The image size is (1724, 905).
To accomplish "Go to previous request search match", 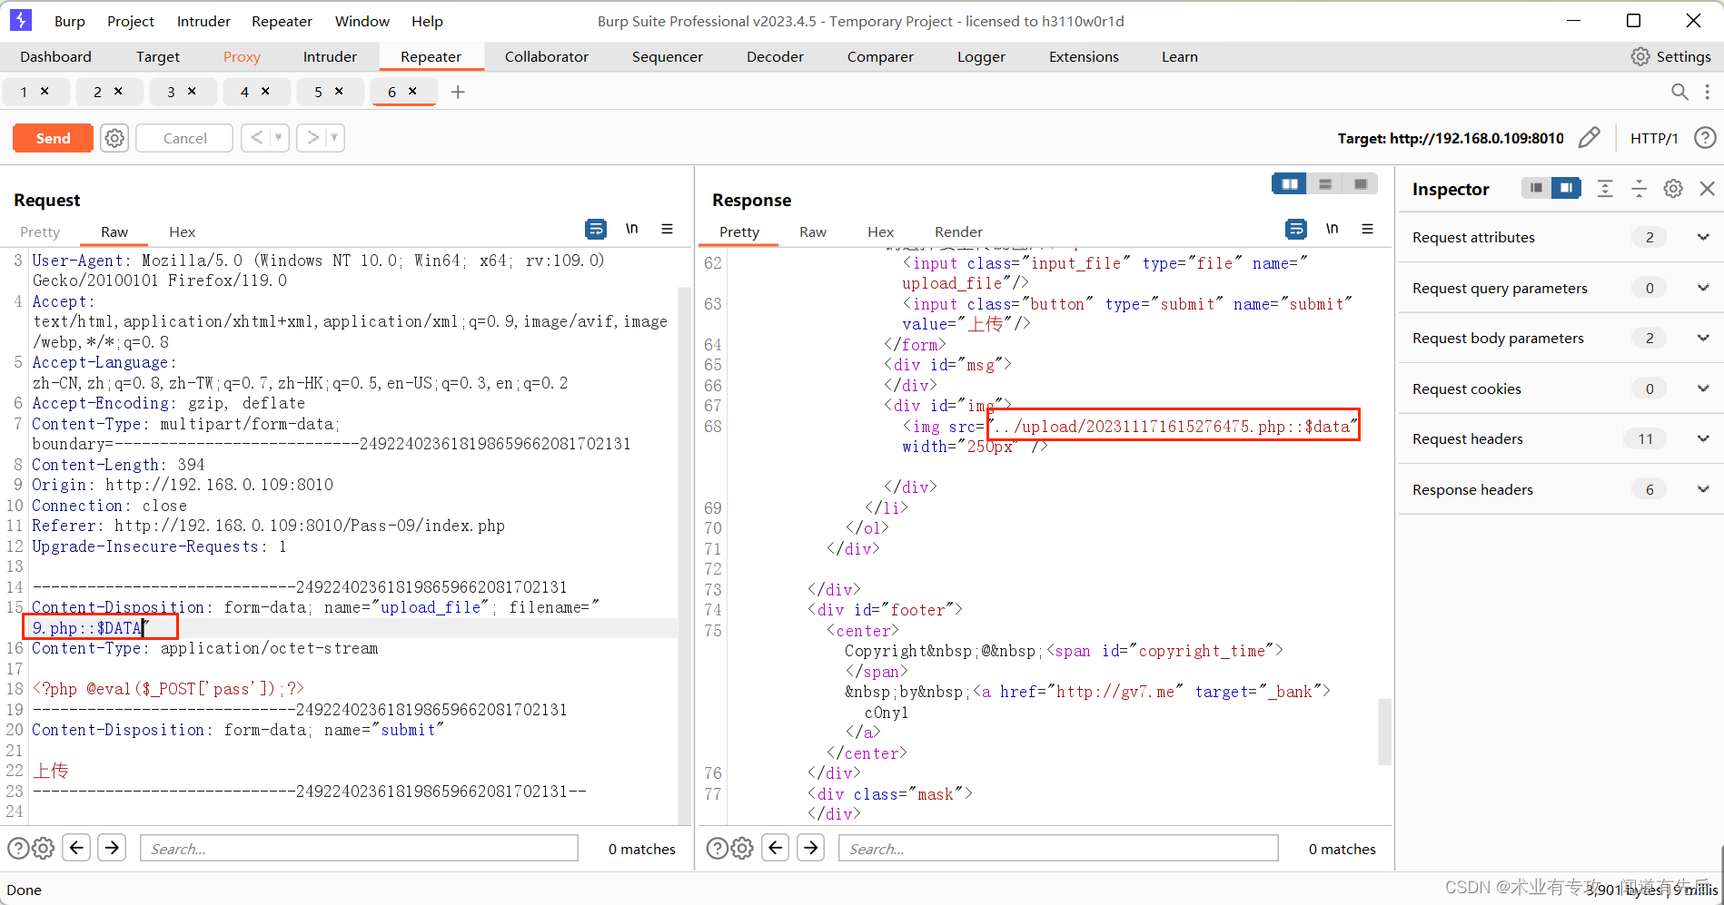I will coord(77,848).
